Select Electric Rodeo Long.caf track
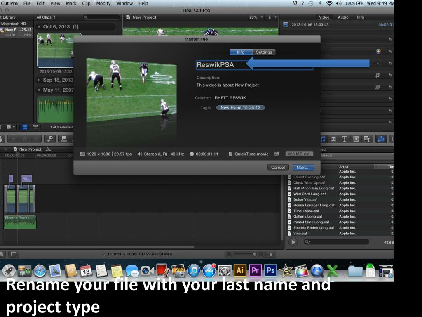This screenshot has height=317, width=422. (x=314, y=228)
